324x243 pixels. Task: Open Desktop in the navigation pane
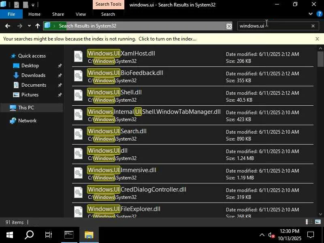click(30, 66)
